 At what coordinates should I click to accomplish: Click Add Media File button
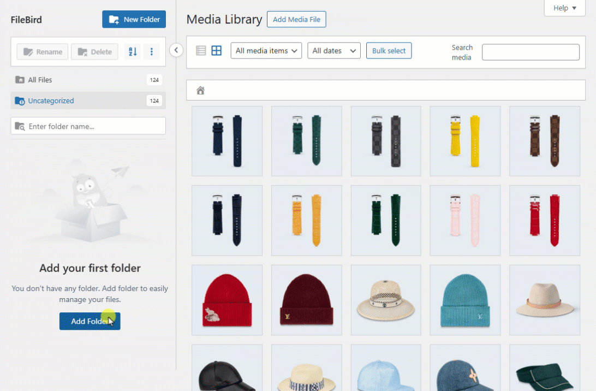click(296, 20)
